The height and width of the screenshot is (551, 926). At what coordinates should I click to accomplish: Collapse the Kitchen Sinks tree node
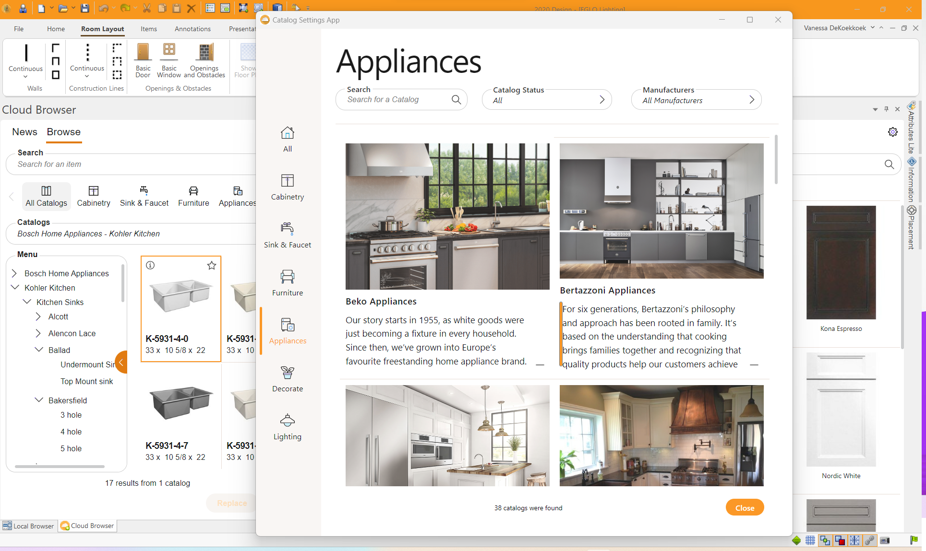click(x=27, y=302)
